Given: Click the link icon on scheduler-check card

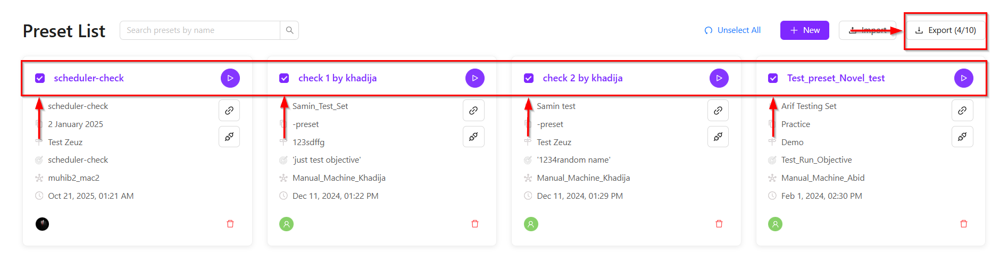Looking at the screenshot, I should 229,111.
